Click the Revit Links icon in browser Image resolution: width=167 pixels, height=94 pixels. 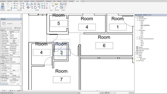pyautogui.click(x=137, y=61)
